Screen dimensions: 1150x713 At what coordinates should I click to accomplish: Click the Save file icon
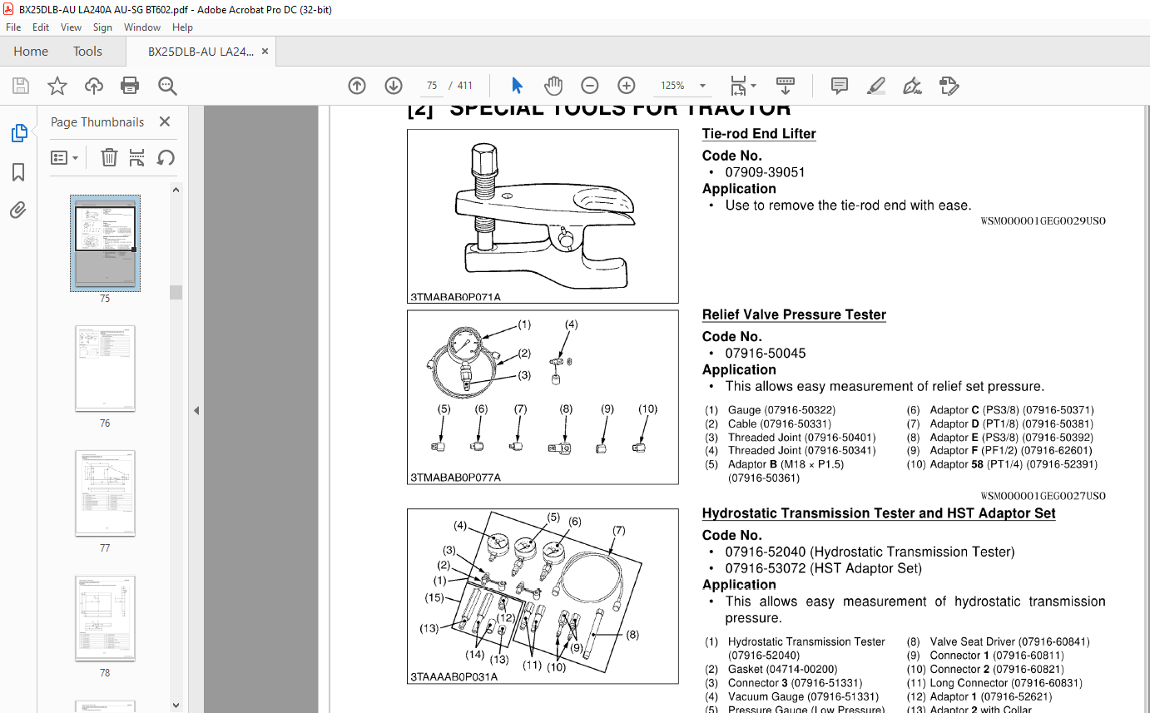pyautogui.click(x=21, y=86)
